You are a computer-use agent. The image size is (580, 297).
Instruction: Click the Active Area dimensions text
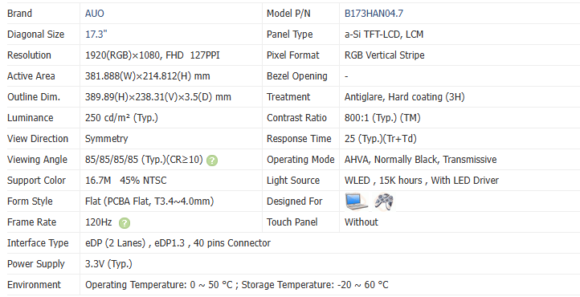point(148,76)
